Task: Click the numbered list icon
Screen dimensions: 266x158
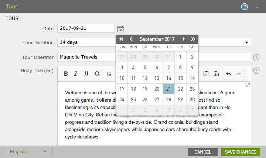Action: pos(109,74)
